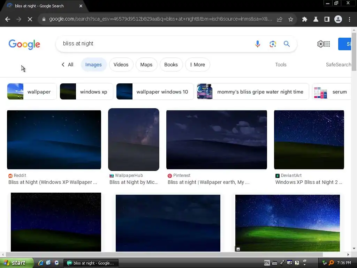The image size is (357, 268).
Task: Close the bliss at night tab
Action: point(81,6)
